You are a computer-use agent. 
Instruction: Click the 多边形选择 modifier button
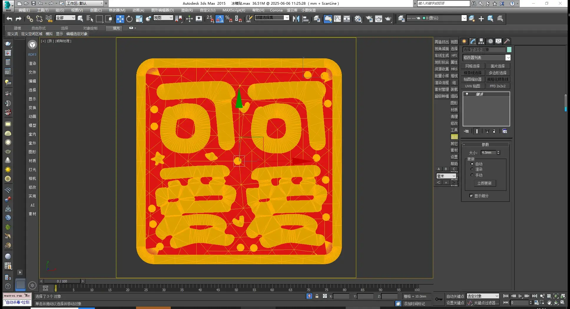tap(498, 73)
